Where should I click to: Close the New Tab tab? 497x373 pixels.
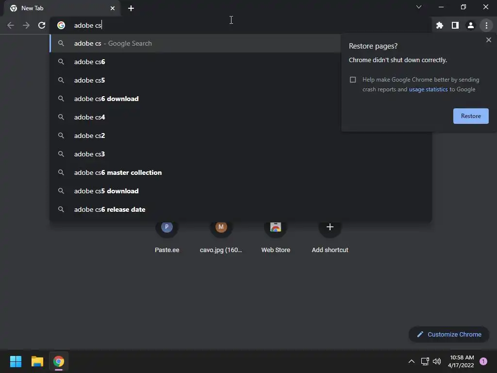(x=113, y=8)
